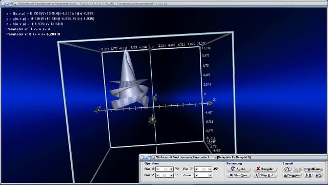Viewport: 328px width, 185px height.
Task: Click the Beenden button
Action: [265, 169]
